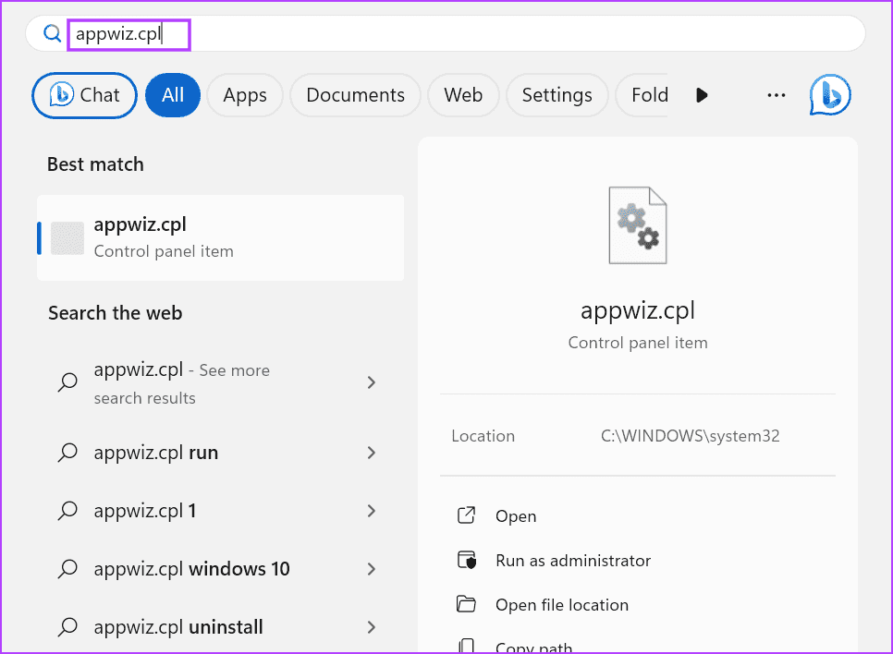This screenshot has width=893, height=654.
Task: Click the folder icon for Open file location
Action: click(466, 603)
